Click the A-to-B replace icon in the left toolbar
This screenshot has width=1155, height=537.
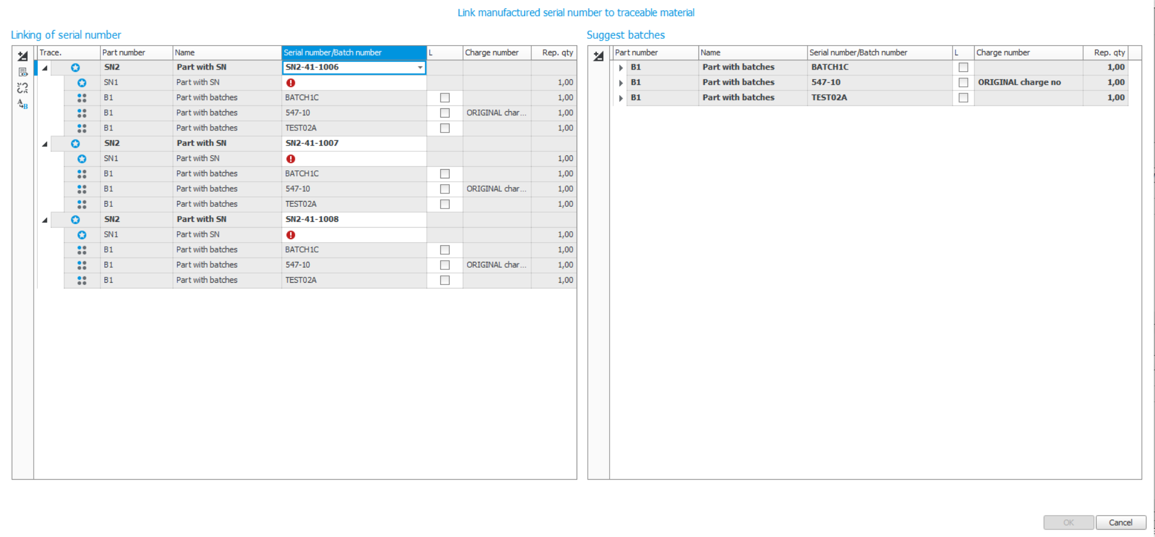[x=23, y=104]
